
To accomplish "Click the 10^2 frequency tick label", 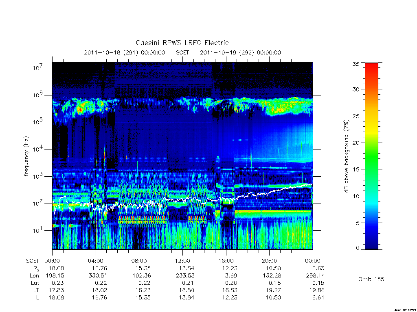I will pyautogui.click(x=38, y=203).
